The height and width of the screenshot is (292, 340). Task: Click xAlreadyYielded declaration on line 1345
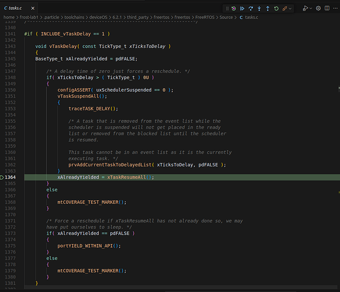[86, 59]
